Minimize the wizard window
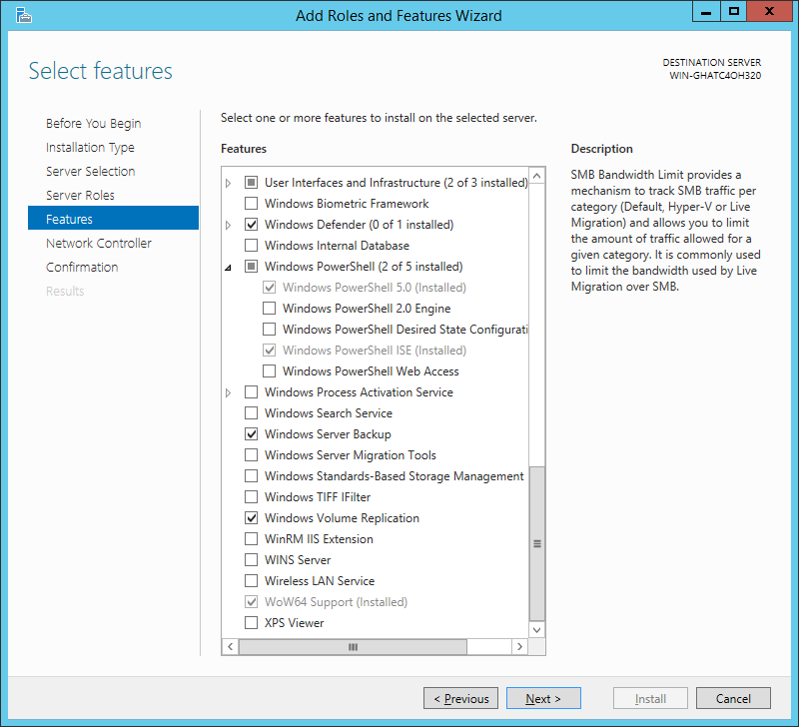The height and width of the screenshot is (727, 799). click(x=706, y=11)
